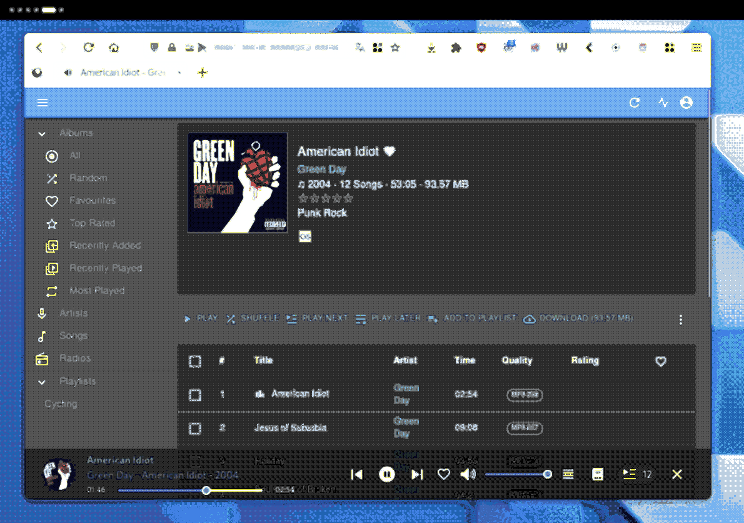Sort songs by Time column
The width and height of the screenshot is (744, 523).
point(465,360)
